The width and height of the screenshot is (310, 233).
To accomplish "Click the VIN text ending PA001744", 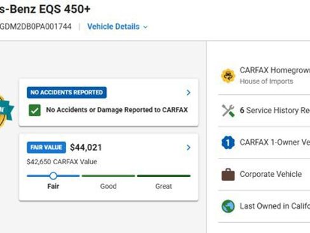I will pyautogui.click(x=36, y=27).
